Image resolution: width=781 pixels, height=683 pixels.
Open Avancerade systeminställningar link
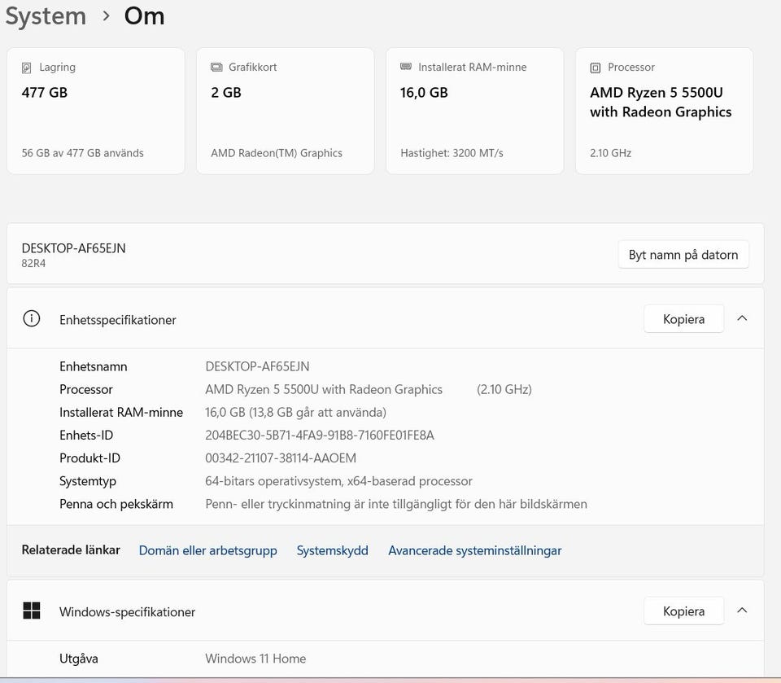click(474, 550)
